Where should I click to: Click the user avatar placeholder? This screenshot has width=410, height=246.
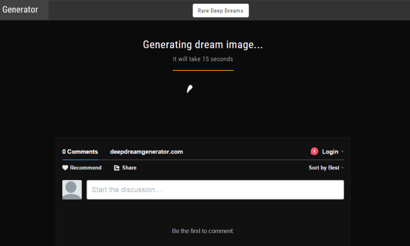point(72,190)
